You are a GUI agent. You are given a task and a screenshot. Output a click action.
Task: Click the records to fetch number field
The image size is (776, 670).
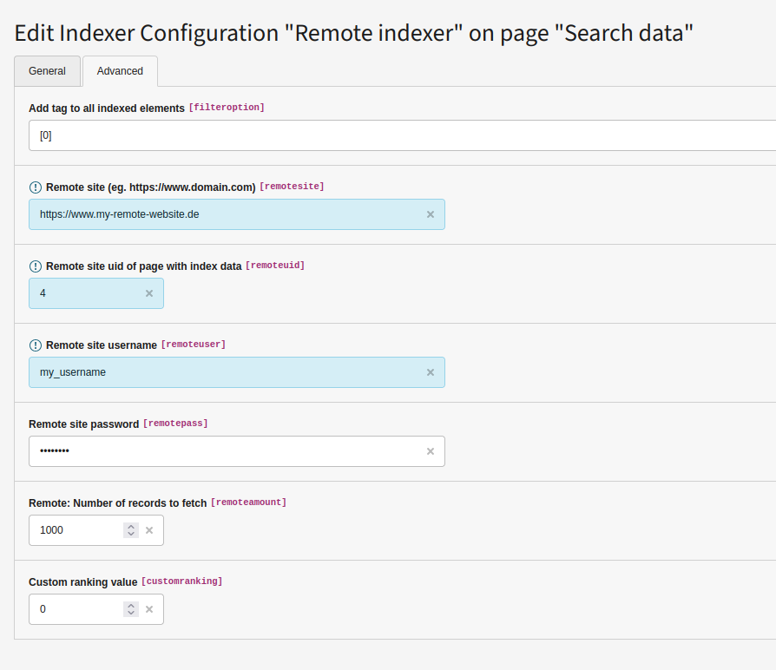pos(96,530)
